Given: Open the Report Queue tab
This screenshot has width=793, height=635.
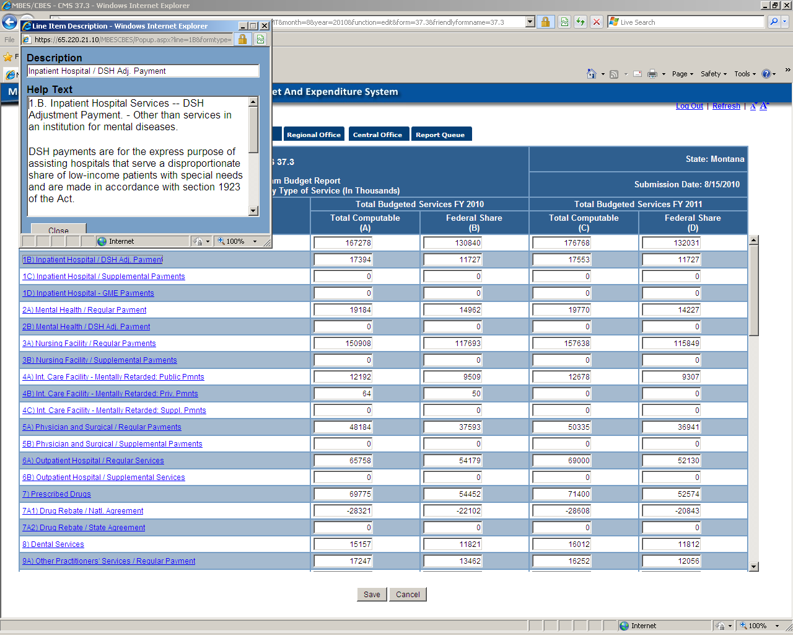Looking at the screenshot, I should tap(440, 135).
